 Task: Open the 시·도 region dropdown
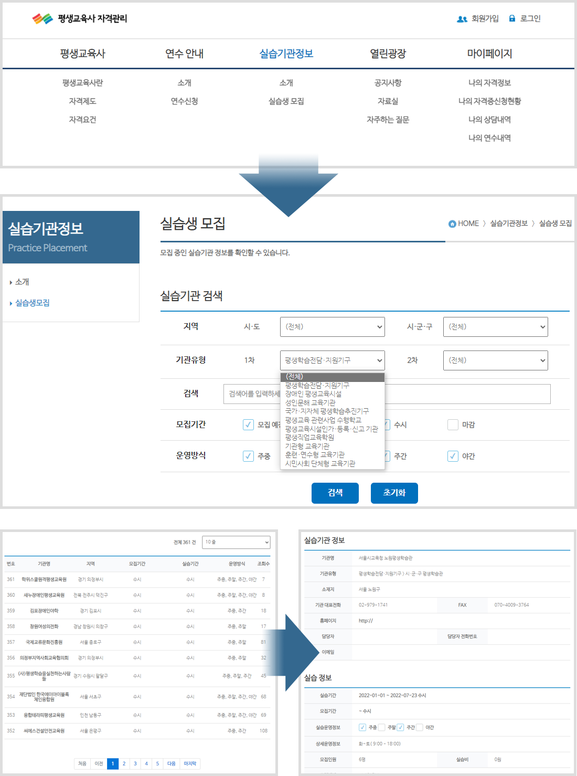(x=332, y=326)
